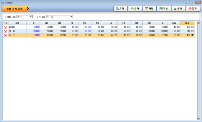Select 샤링 row's blue 20,000 under 5월

pos(85,31)
